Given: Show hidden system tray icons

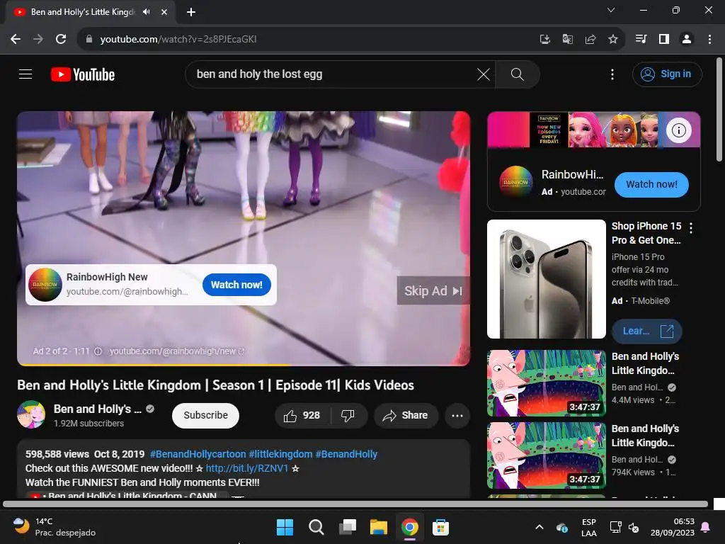Looking at the screenshot, I should (x=539, y=527).
